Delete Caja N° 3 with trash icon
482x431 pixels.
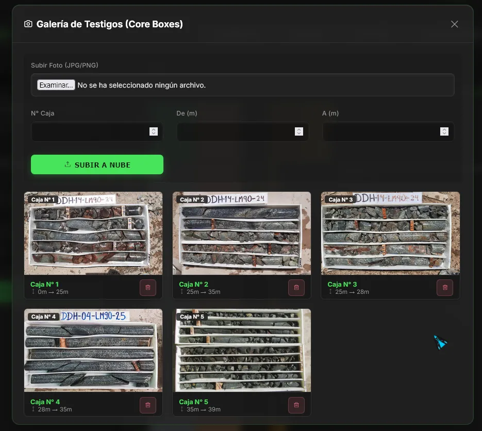pyautogui.click(x=445, y=288)
